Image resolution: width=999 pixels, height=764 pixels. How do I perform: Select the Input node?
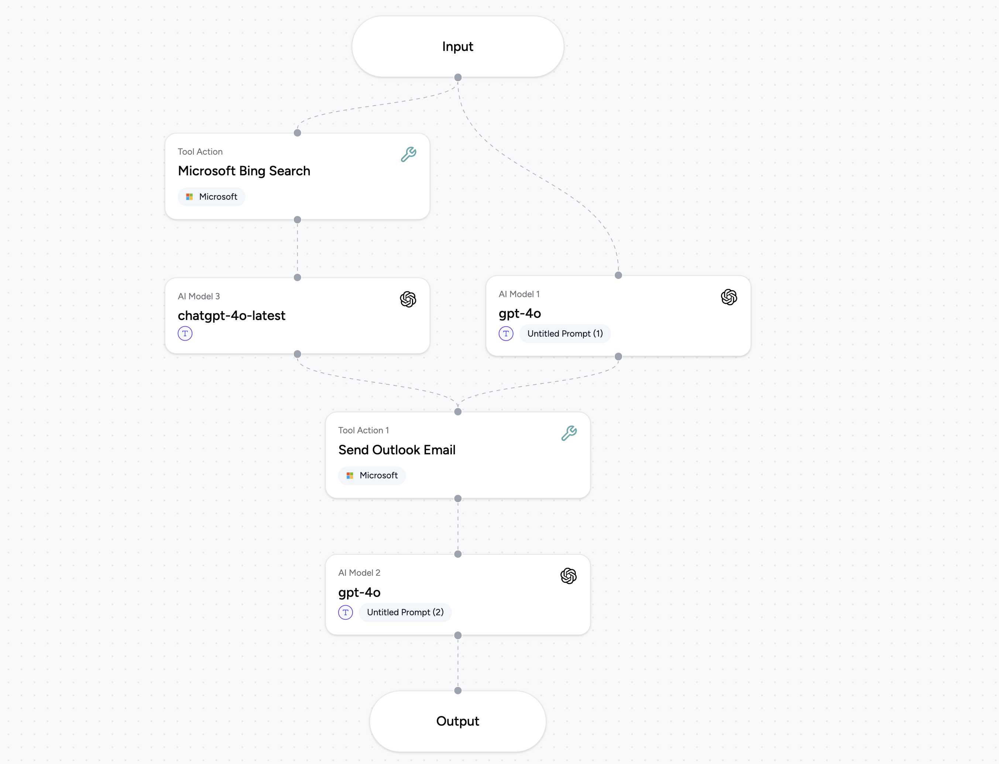(x=458, y=47)
